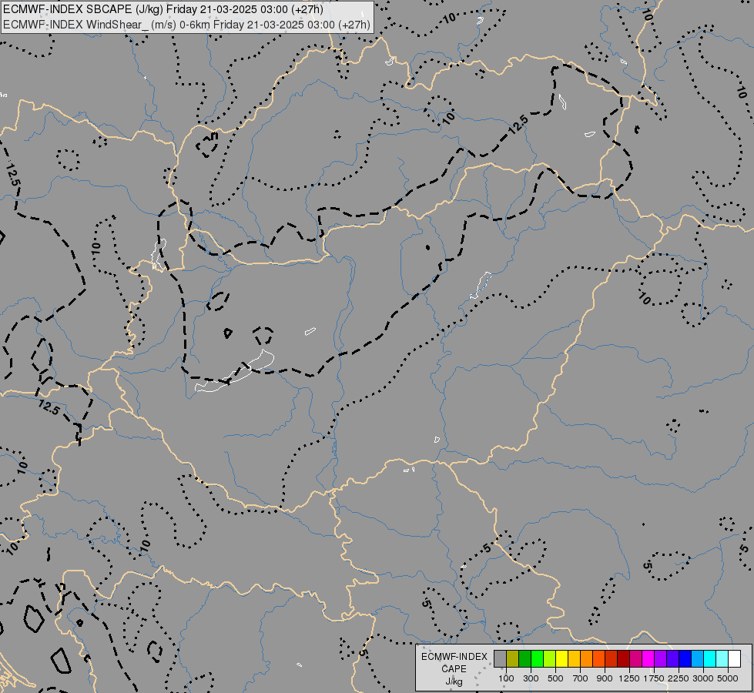Click the 1250 legend scale value

[629, 678]
